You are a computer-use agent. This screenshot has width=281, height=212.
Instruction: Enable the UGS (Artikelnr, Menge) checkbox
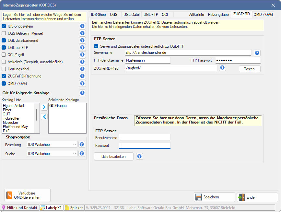(x=4, y=33)
